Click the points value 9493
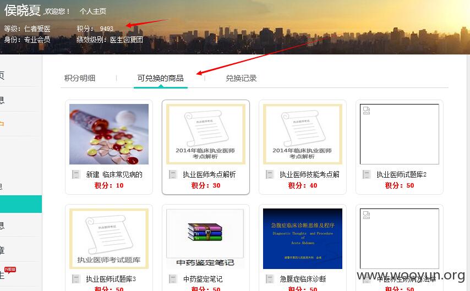The image size is (470, 291). (106, 29)
